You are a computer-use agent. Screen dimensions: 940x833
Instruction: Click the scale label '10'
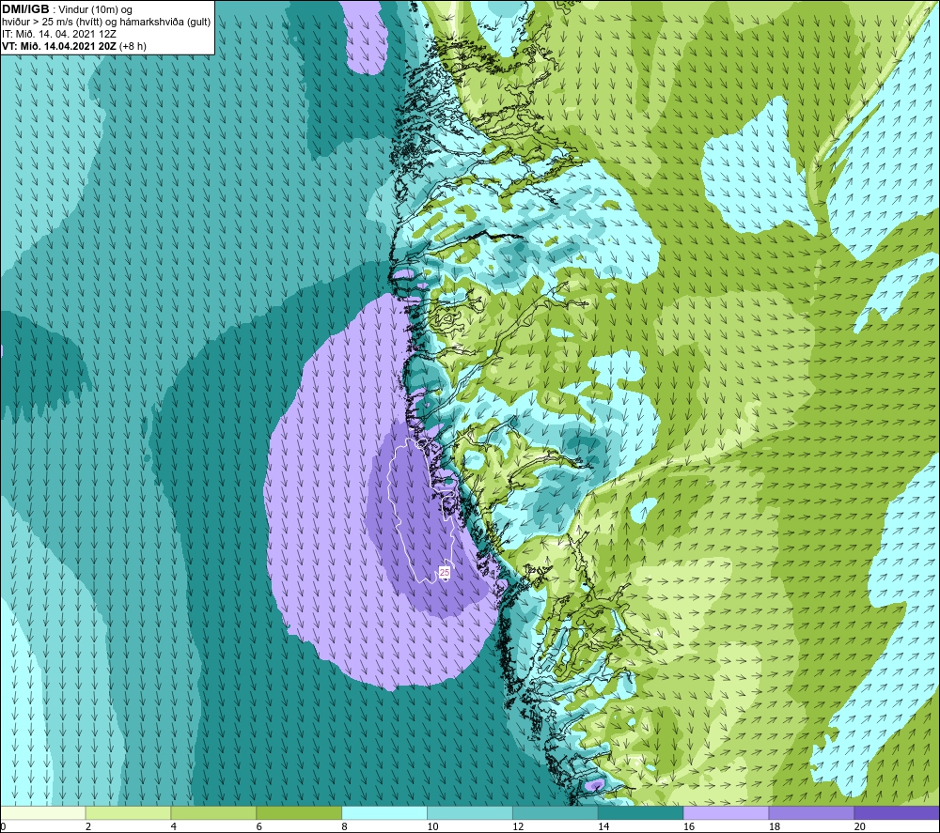(x=432, y=827)
